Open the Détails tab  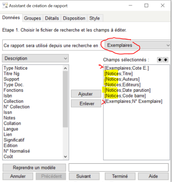[52, 18]
